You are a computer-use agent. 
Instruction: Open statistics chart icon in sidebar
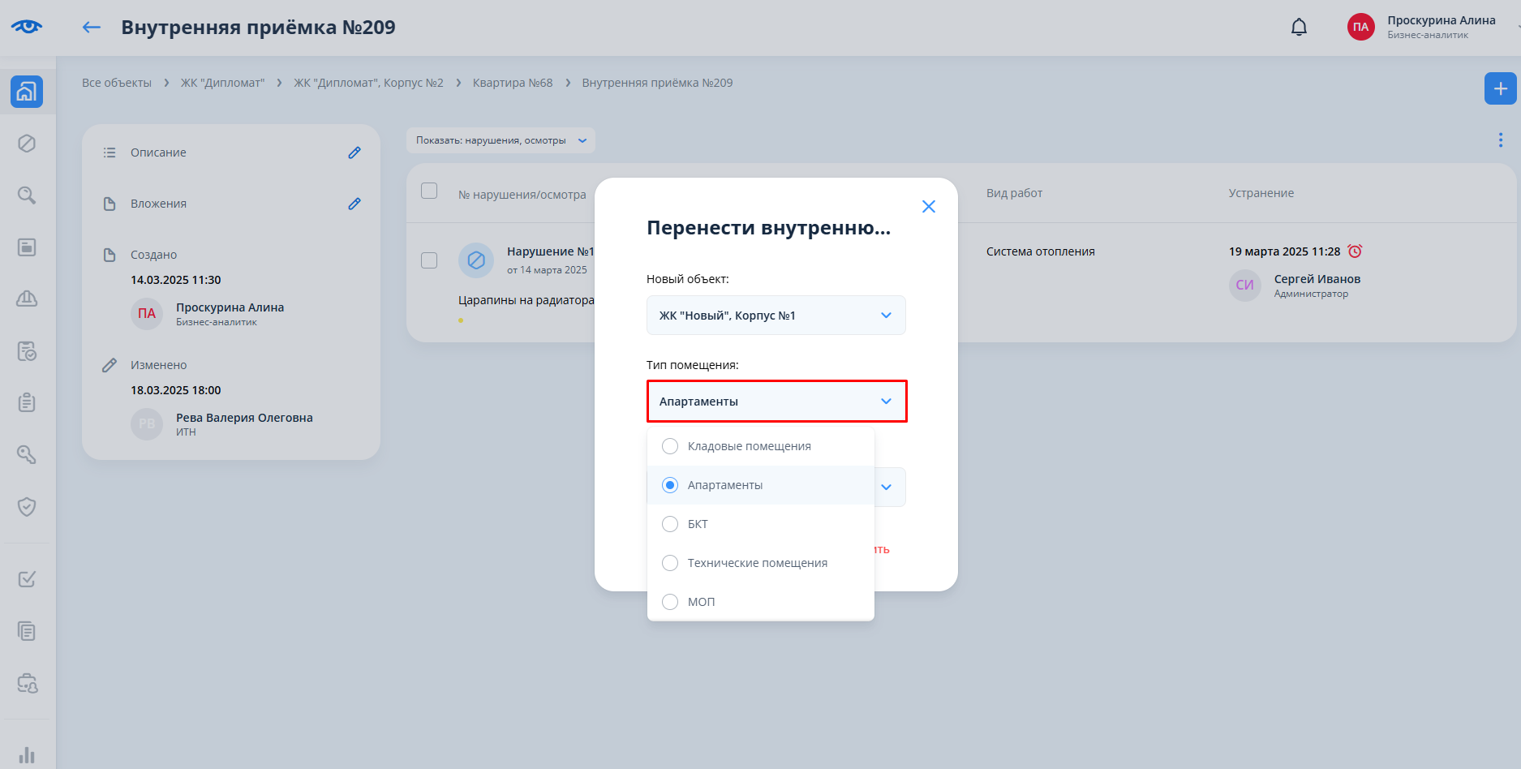click(x=27, y=754)
